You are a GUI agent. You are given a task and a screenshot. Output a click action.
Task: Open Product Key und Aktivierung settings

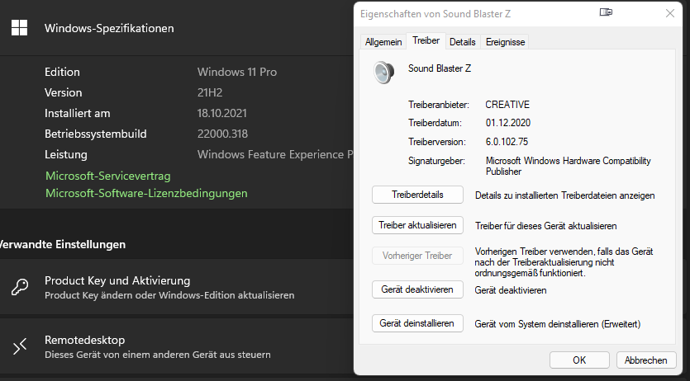pos(177,287)
